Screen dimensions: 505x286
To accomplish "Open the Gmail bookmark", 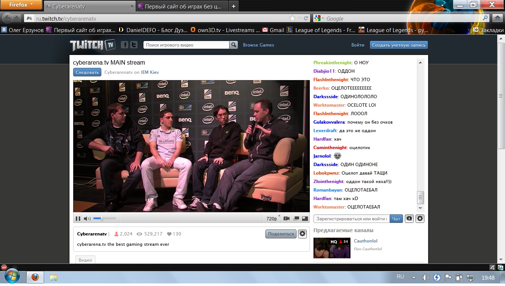I will 273,30.
